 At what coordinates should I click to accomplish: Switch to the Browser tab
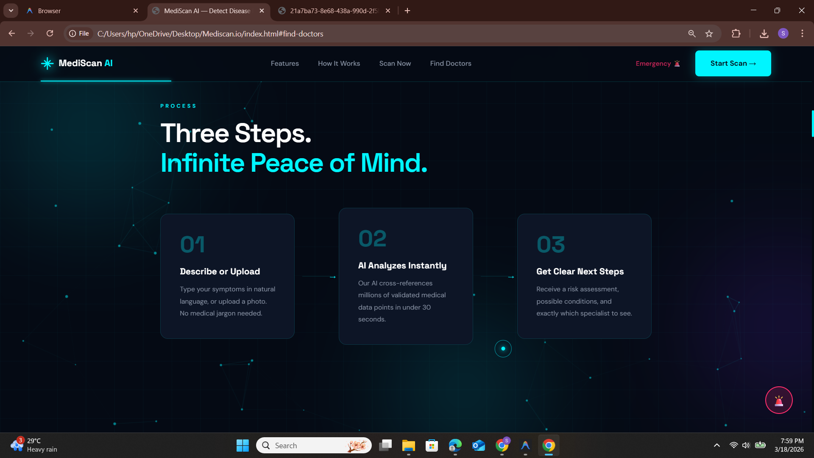[x=81, y=11]
